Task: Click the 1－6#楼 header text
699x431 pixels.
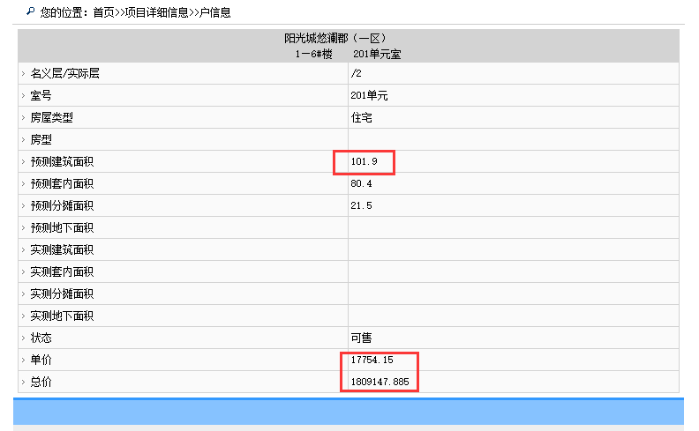Action: click(314, 55)
